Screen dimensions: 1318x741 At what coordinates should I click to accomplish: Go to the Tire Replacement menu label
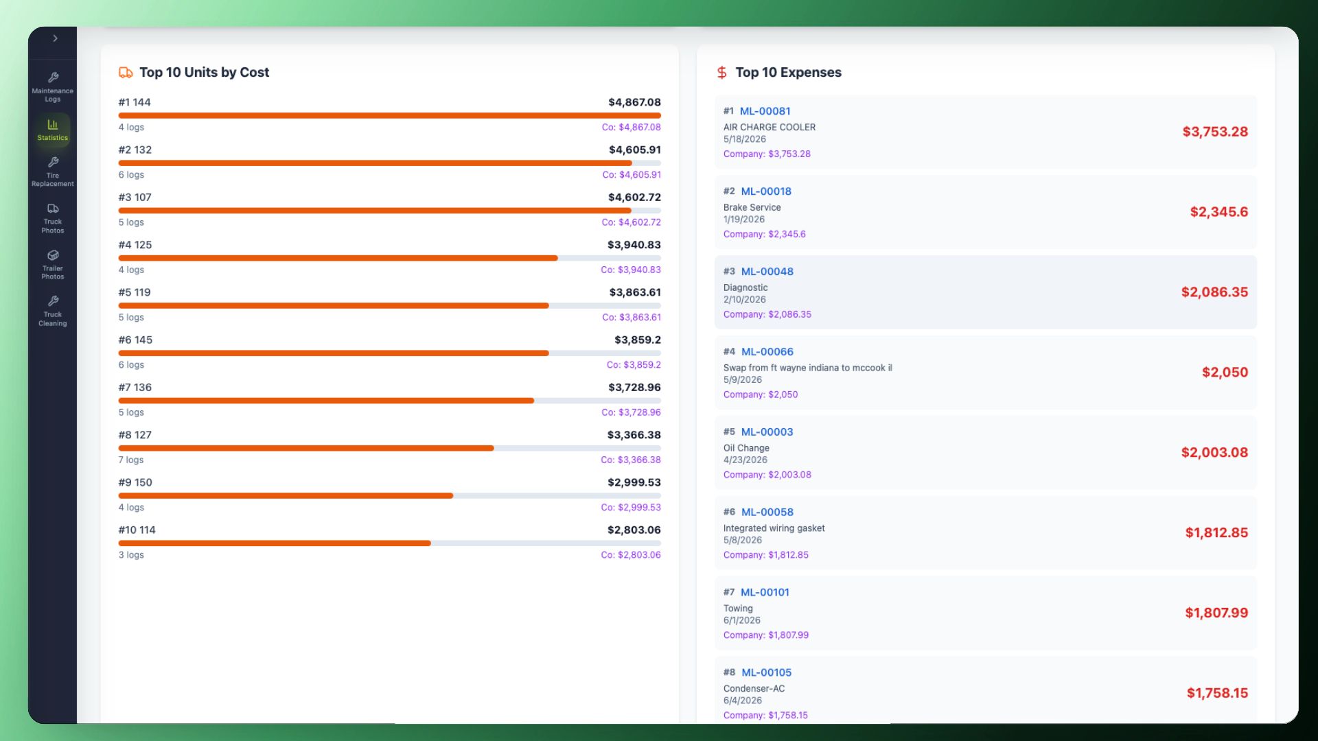(53, 180)
